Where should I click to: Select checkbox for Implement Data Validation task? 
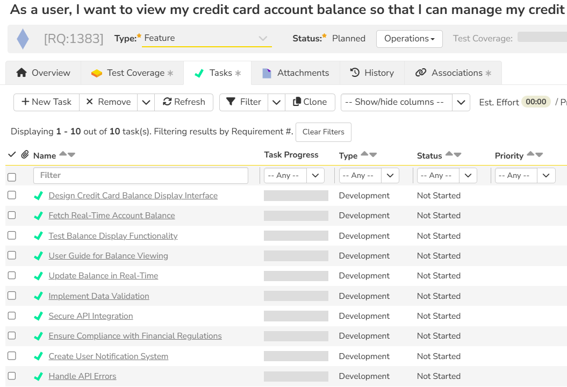(x=12, y=296)
